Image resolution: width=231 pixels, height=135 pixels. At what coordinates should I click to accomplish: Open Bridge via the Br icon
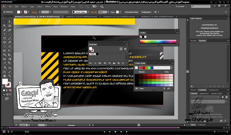tap(81, 6)
